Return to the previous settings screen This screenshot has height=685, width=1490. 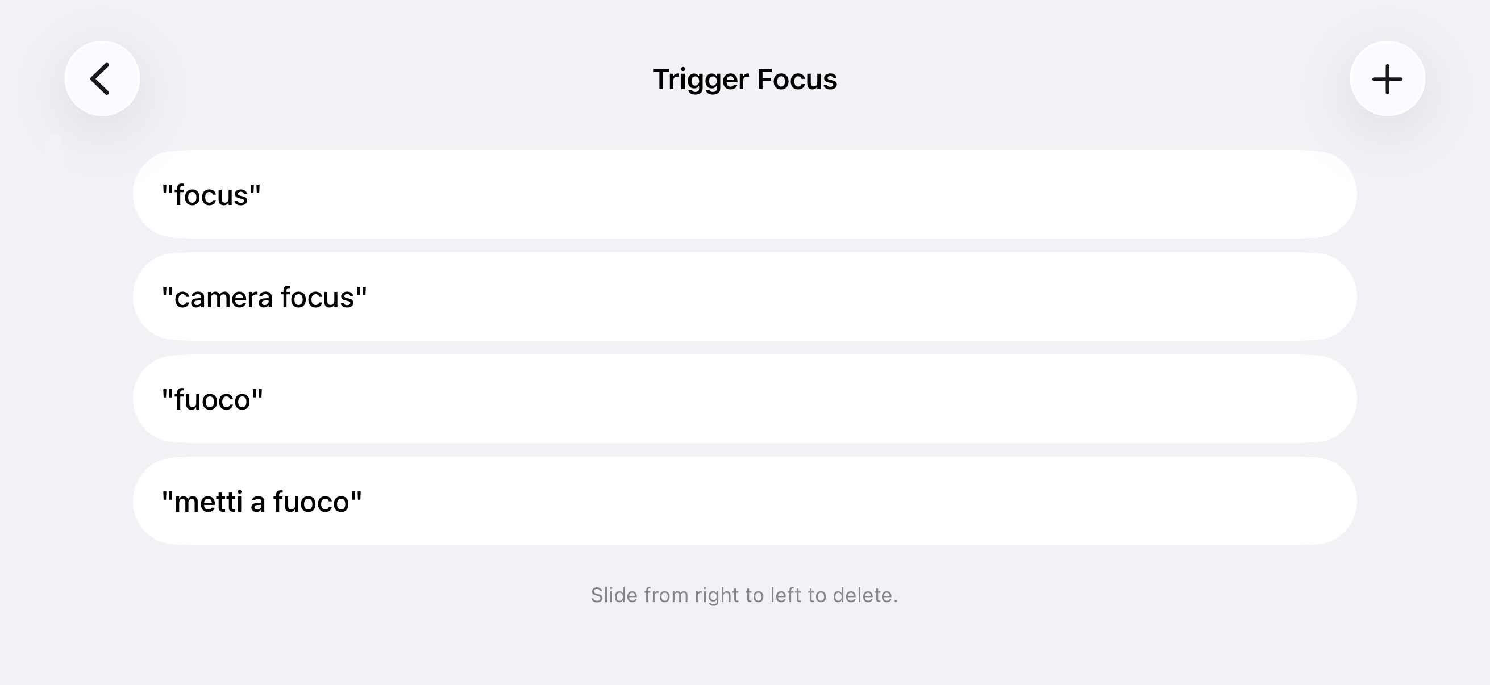[x=102, y=78]
